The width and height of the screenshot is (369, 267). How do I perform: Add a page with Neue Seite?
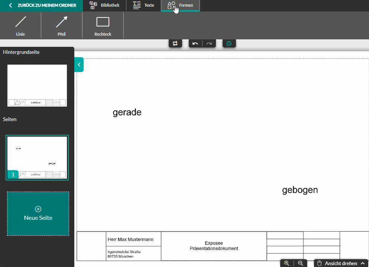38,214
